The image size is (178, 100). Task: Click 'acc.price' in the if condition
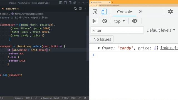20,50
